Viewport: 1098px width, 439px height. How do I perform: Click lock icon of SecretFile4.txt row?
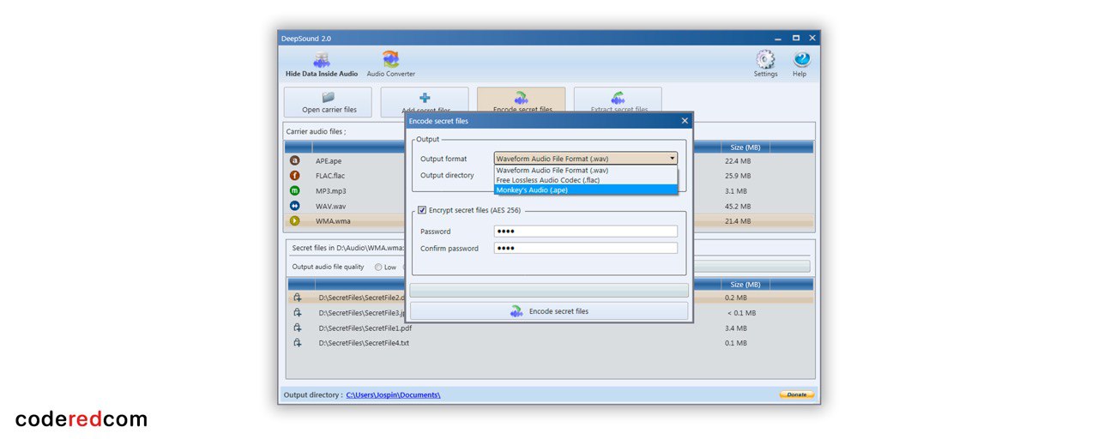click(x=298, y=343)
